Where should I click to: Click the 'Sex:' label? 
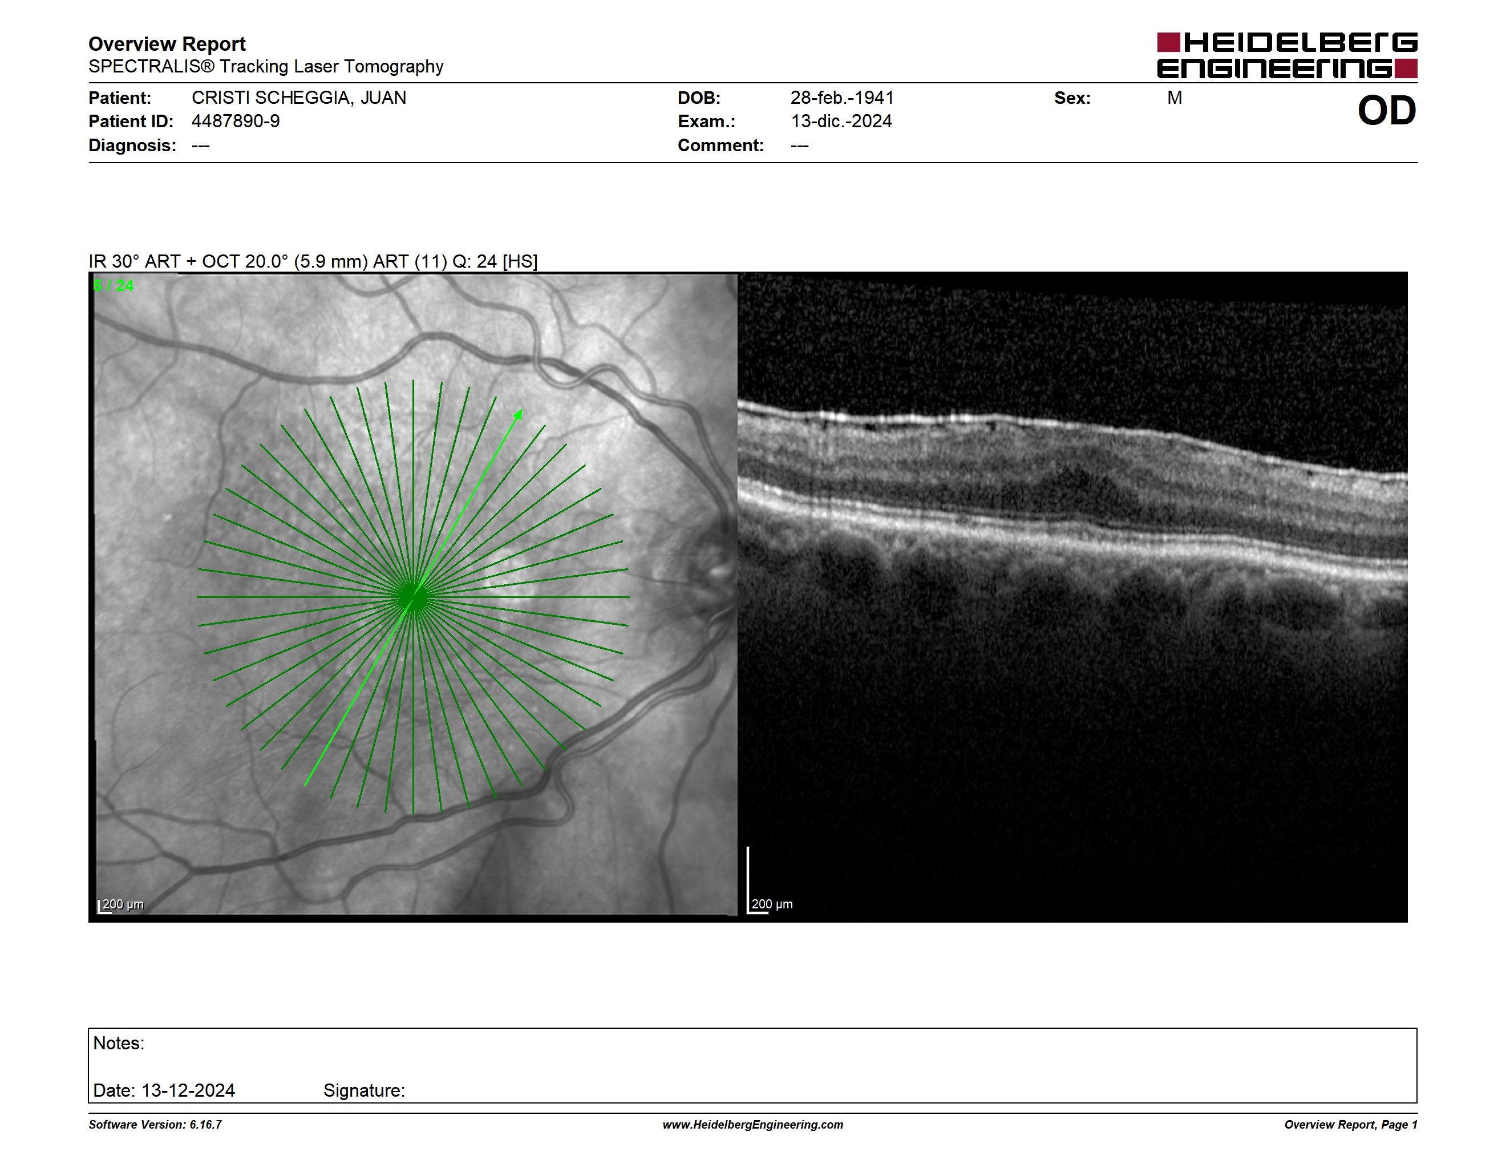[x=1072, y=98]
